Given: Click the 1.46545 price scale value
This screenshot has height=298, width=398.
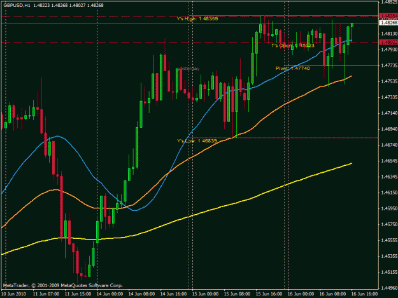Looking at the screenshot, I should coord(389,161).
